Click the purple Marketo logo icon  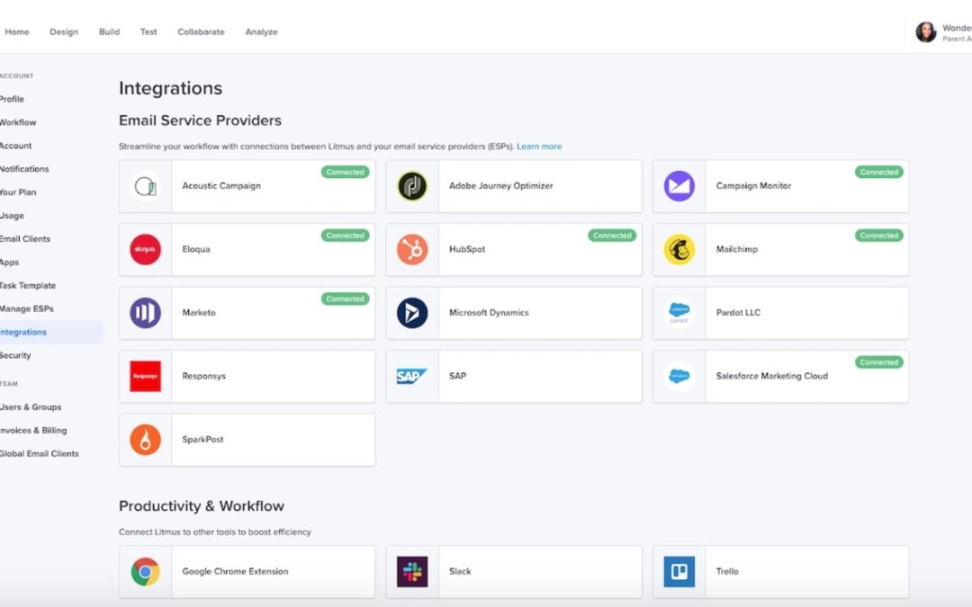tap(145, 313)
